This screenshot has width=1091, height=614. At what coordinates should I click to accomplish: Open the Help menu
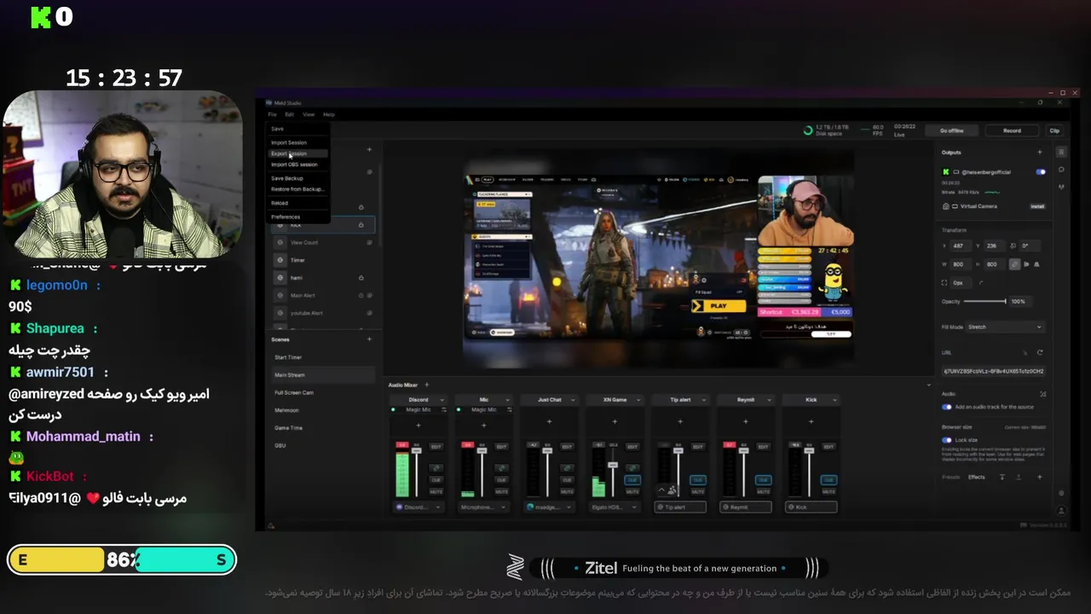329,114
